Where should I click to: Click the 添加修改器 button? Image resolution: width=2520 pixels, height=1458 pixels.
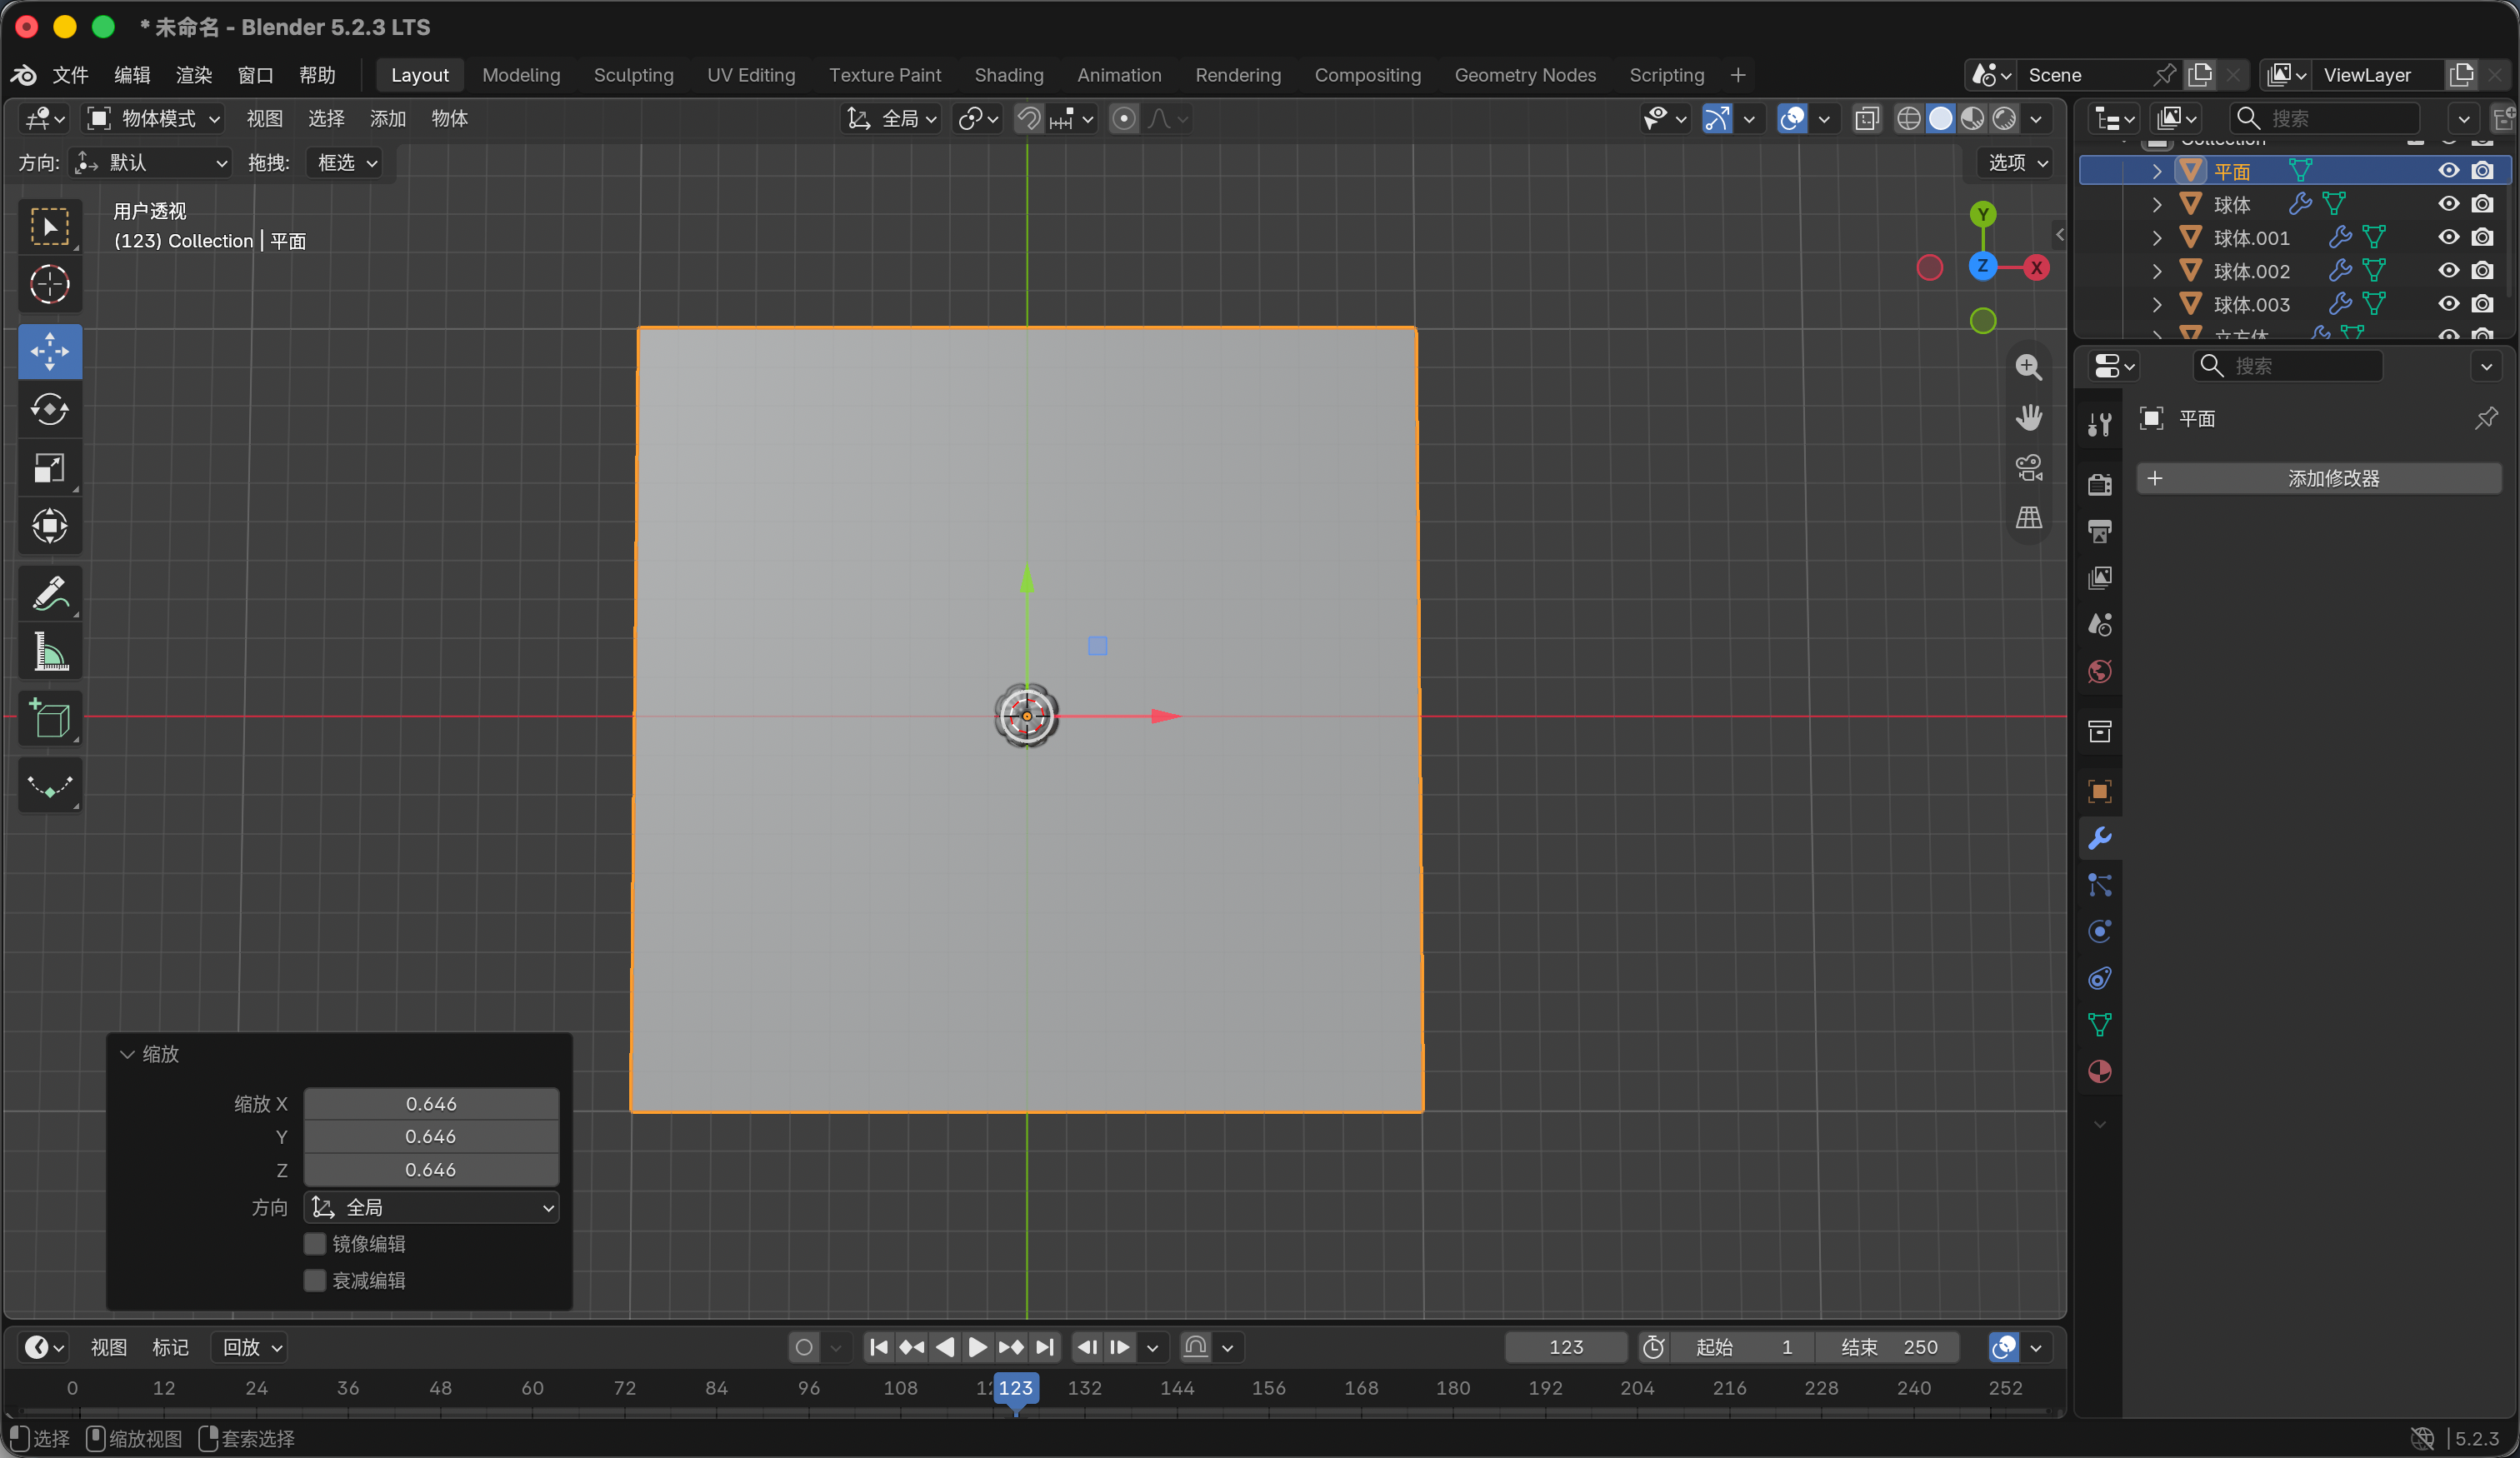click(x=2319, y=479)
